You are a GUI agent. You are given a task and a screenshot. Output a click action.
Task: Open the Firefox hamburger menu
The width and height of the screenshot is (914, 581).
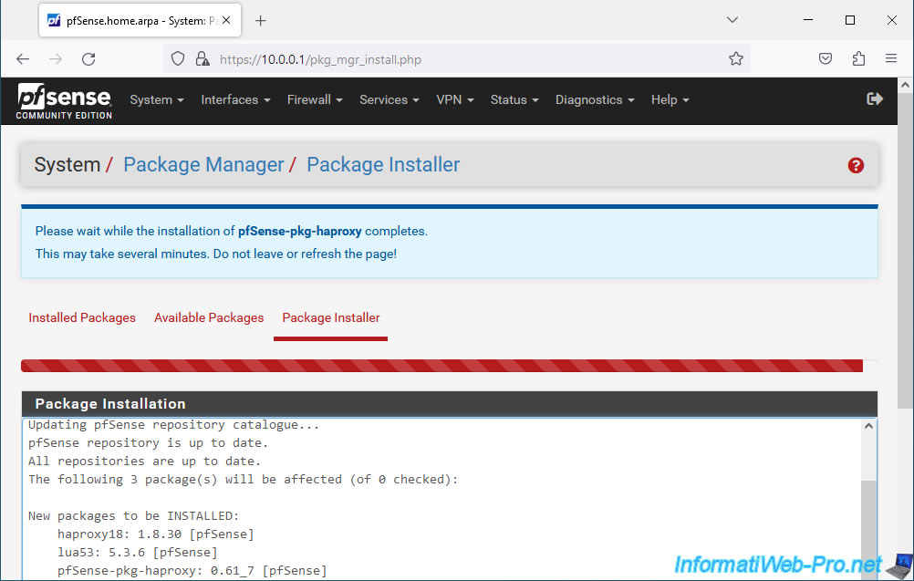pos(890,58)
